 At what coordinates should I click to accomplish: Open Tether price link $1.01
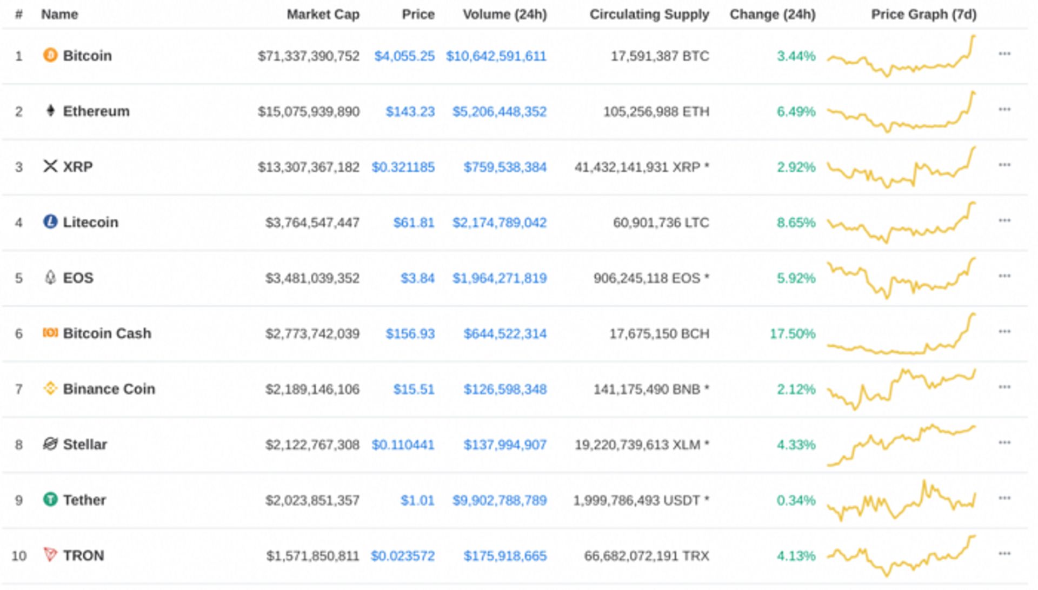[417, 500]
